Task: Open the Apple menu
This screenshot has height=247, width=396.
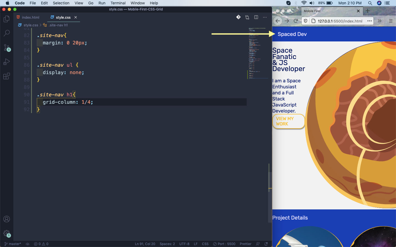Action: click(7, 3)
